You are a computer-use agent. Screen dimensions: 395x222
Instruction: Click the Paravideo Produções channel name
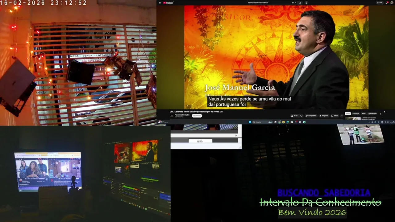point(182,115)
